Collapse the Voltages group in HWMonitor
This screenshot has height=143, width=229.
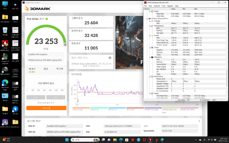[149, 21]
